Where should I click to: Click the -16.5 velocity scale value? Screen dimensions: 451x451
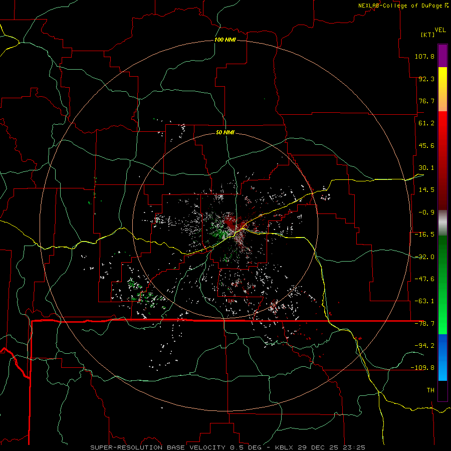point(424,235)
